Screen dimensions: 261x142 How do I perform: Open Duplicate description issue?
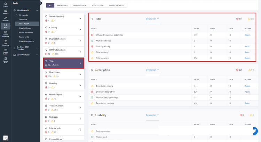coord(105,92)
